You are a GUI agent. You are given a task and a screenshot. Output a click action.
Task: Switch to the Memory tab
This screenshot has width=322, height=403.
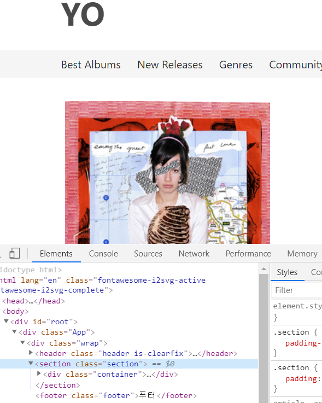[x=302, y=254]
